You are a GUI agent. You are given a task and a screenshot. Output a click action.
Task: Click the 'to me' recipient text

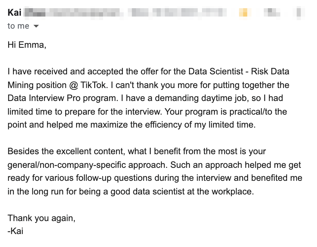(18, 26)
